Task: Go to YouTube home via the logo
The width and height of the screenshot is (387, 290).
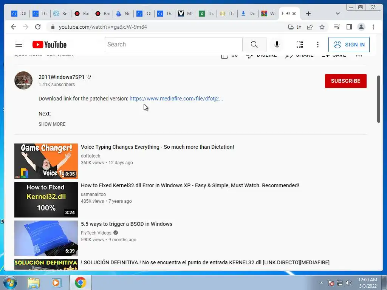Action: tap(50, 45)
